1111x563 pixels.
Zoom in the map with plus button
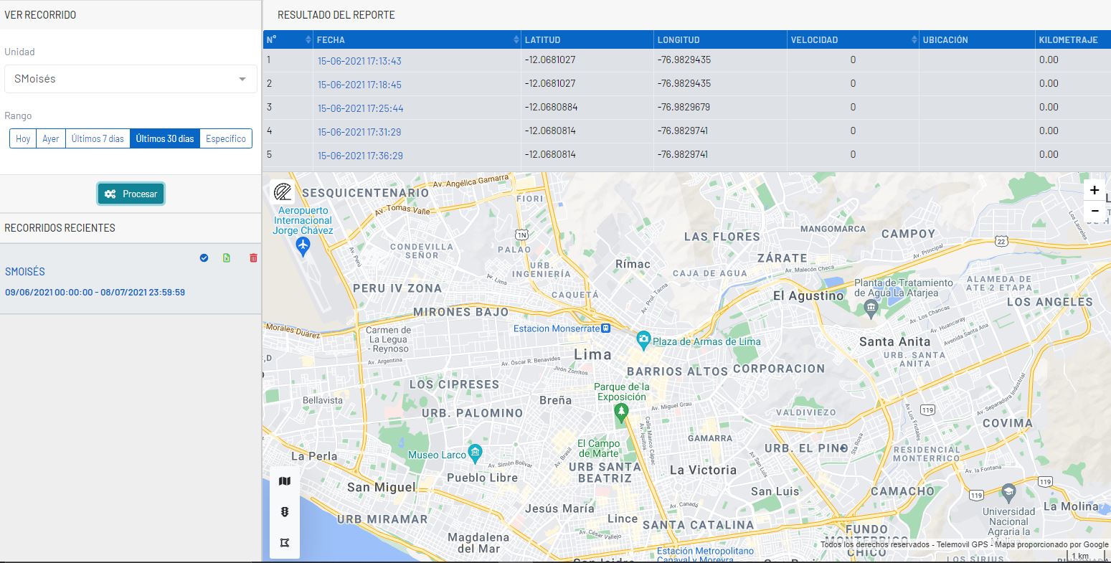pyautogui.click(x=1094, y=190)
